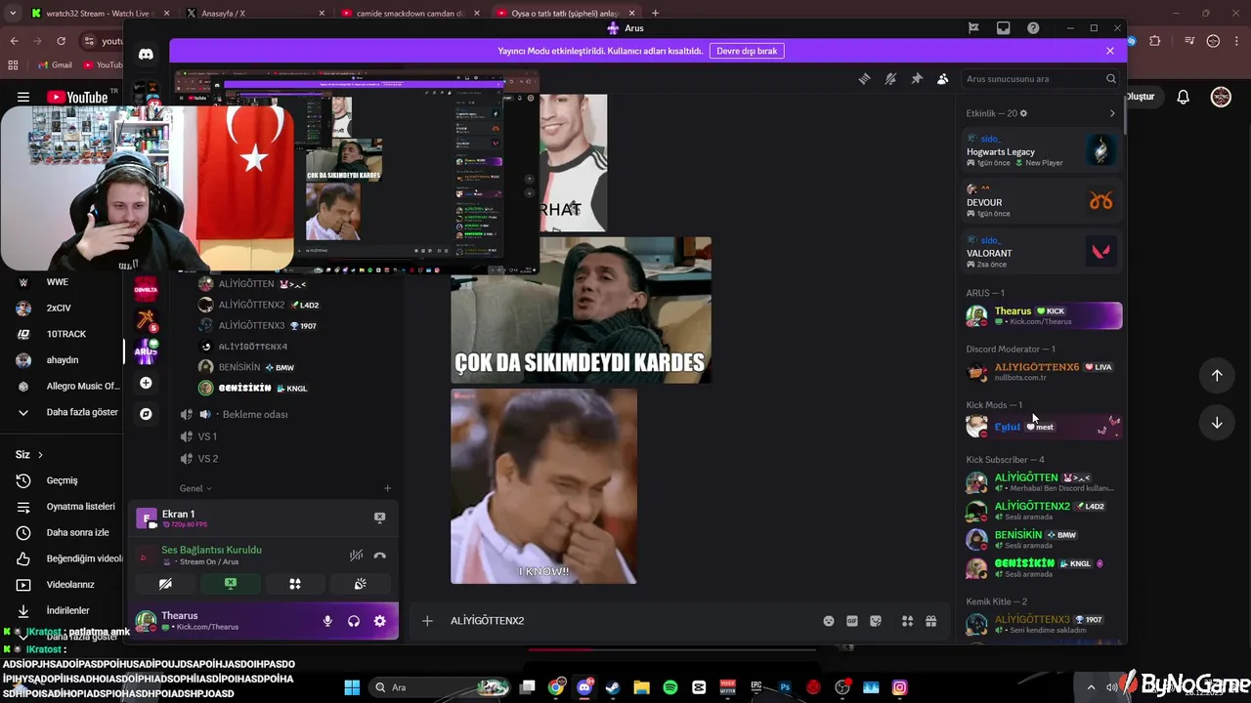Toggle channel notification mute bell icon
Screen dimensions: 1251x703
tap(890, 79)
